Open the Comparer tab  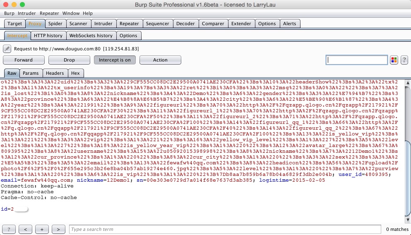pos(213,24)
